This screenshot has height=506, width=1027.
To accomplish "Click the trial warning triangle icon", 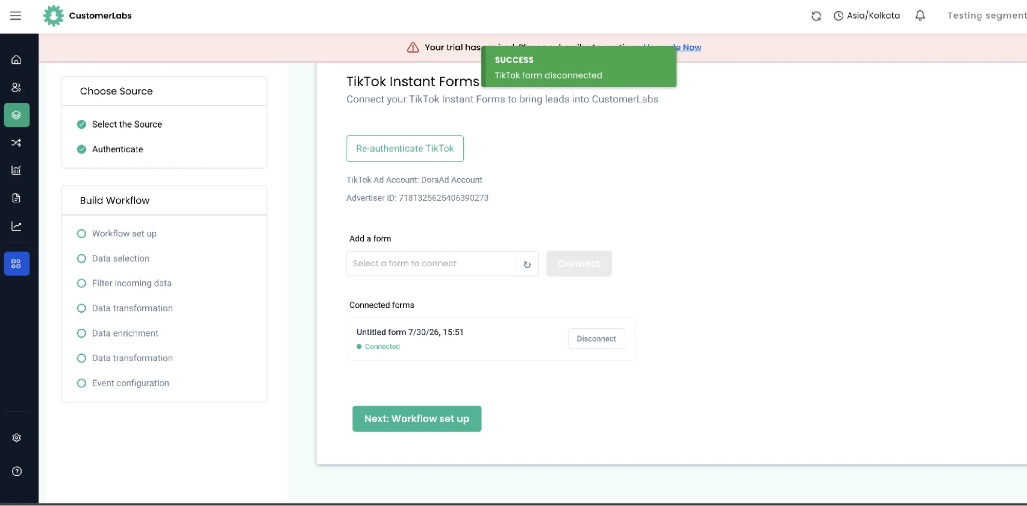I will tap(413, 47).
